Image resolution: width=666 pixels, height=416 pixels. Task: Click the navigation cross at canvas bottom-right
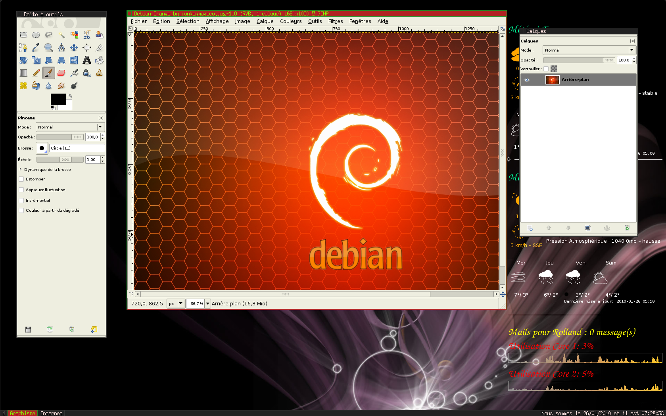(x=503, y=294)
